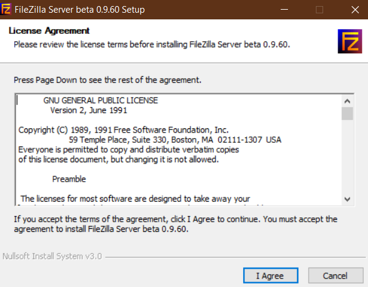Close the setup window with X

click(x=355, y=10)
